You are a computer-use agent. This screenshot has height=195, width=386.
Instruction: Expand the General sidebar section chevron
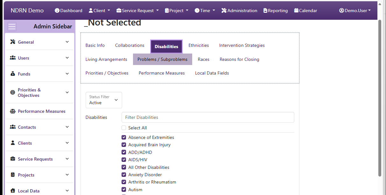point(67,42)
